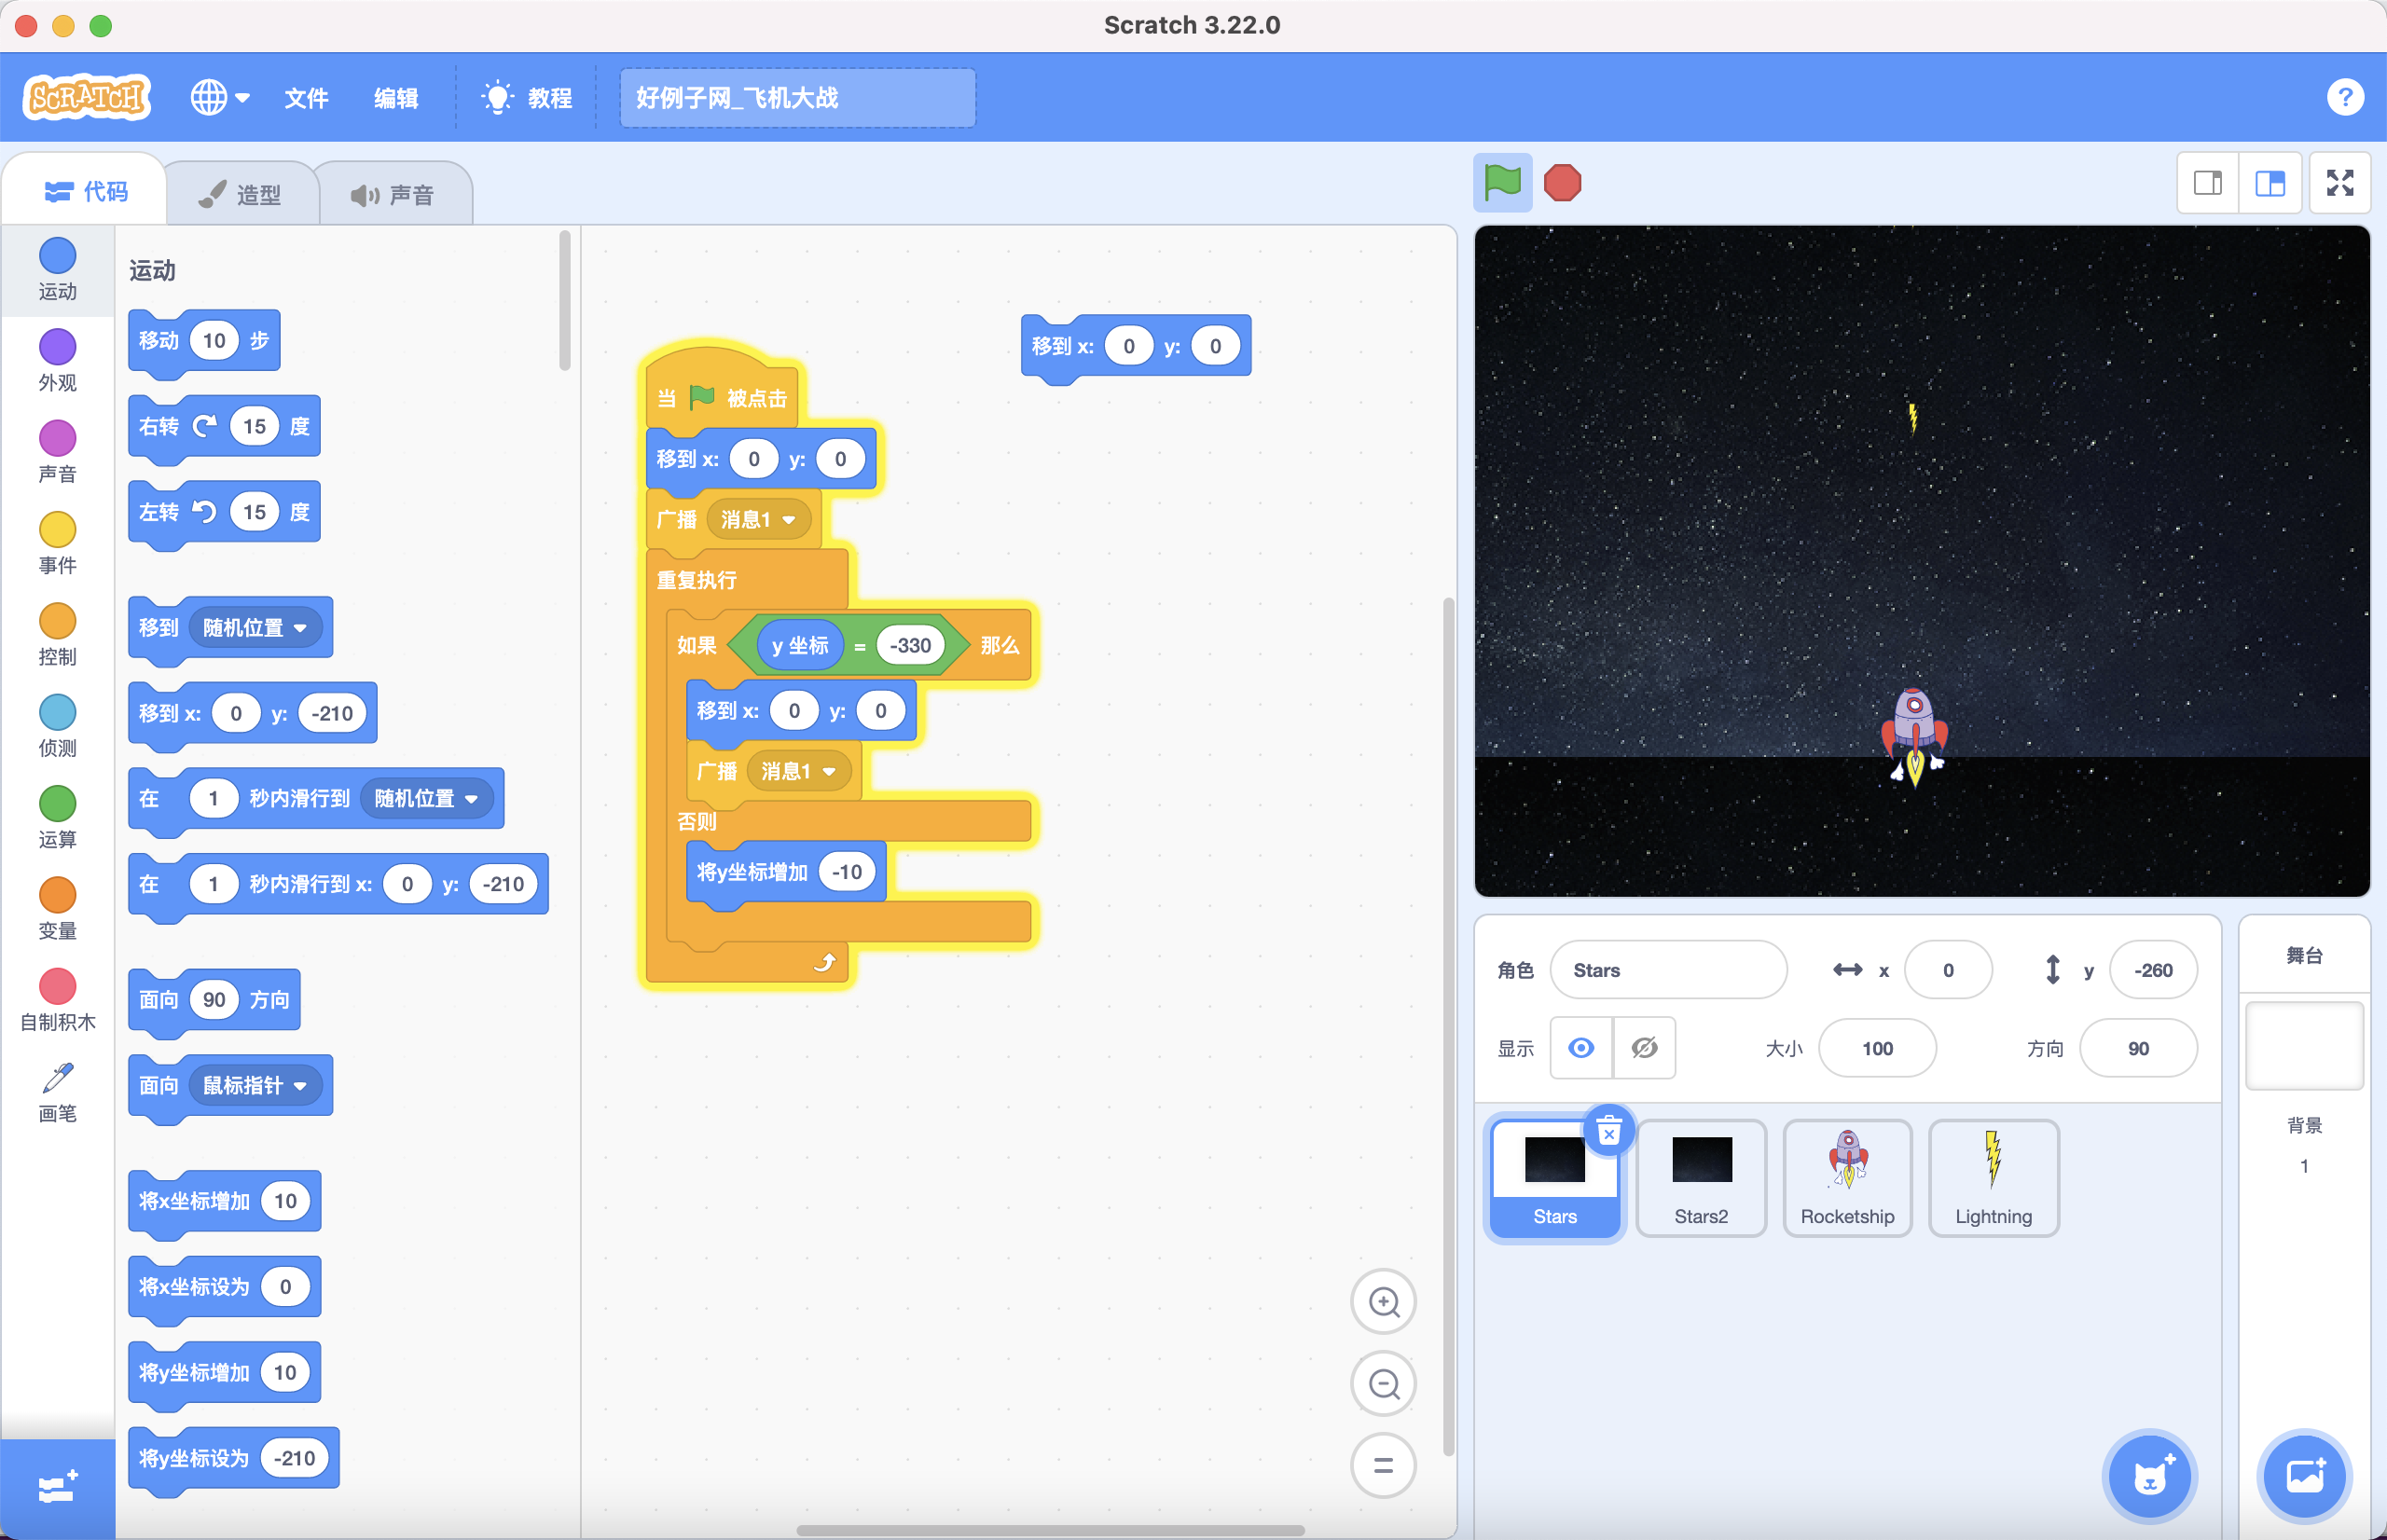Select the 事件 block category

[58, 543]
